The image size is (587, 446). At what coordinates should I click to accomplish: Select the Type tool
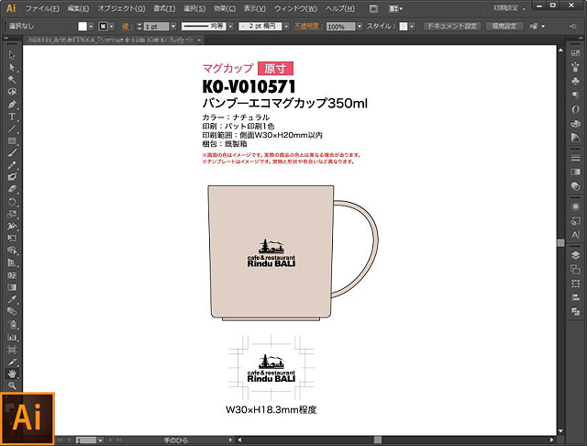[12, 117]
